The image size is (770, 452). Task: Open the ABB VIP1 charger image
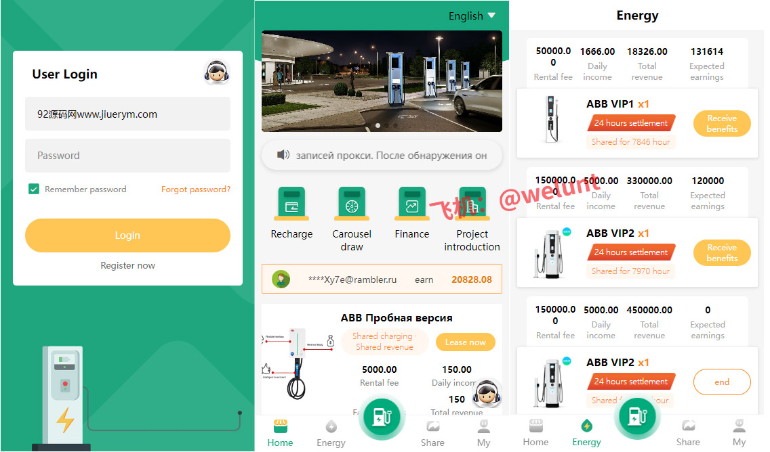pos(552,120)
